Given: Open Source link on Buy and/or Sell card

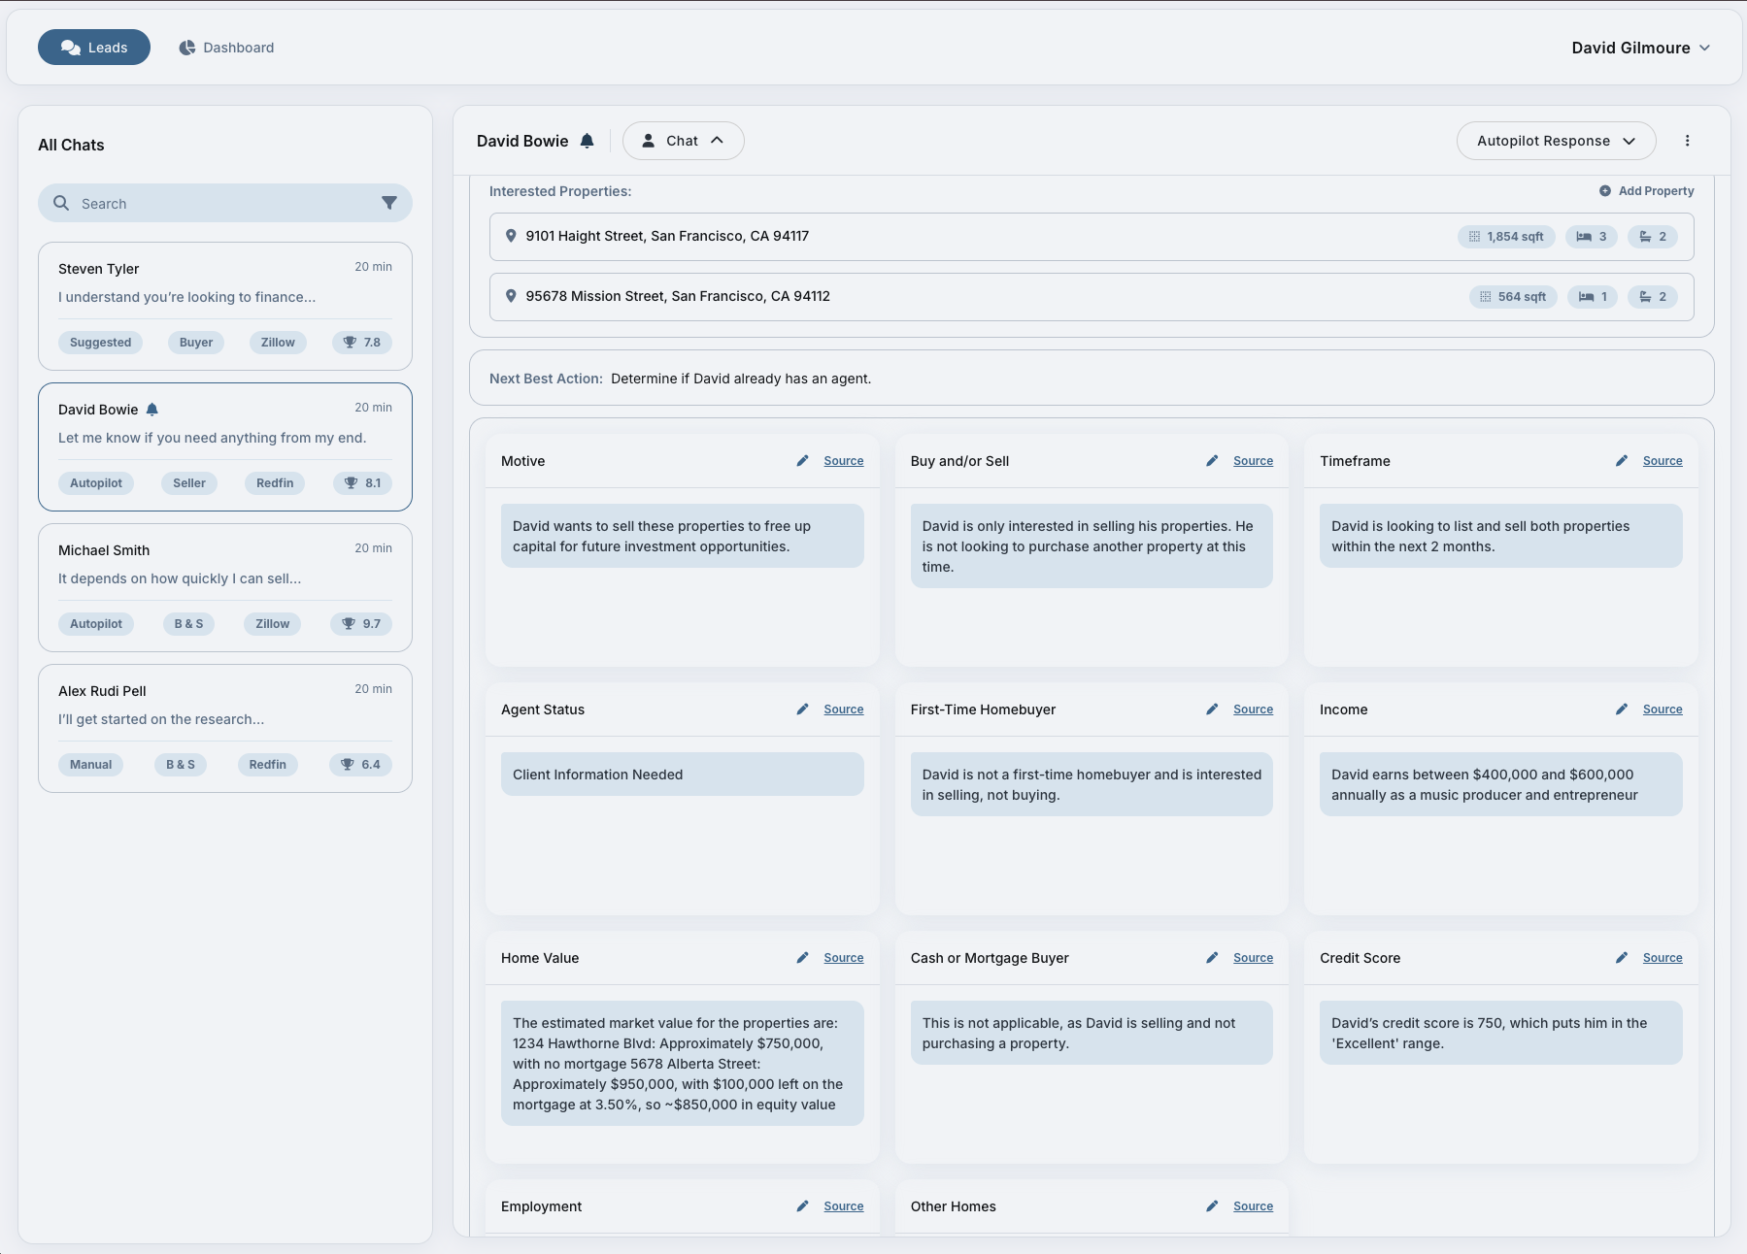Looking at the screenshot, I should pyautogui.click(x=1253, y=461).
